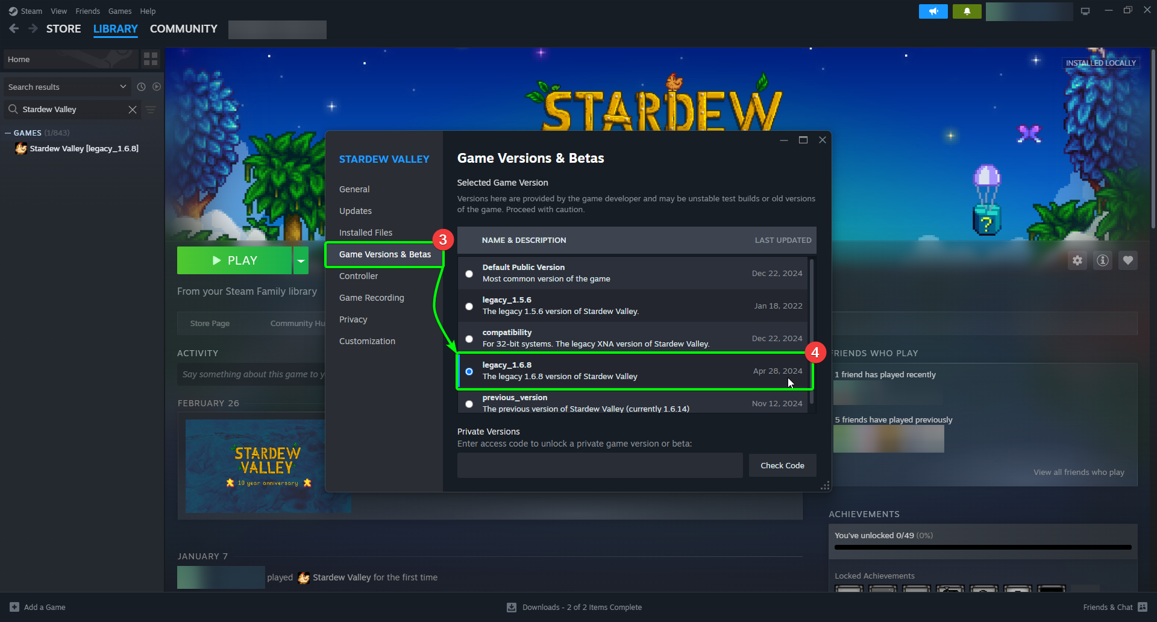Collapse the GAMES list in sidebar

point(8,133)
